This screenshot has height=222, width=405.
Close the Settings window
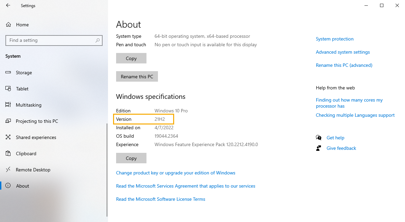coord(397,5)
